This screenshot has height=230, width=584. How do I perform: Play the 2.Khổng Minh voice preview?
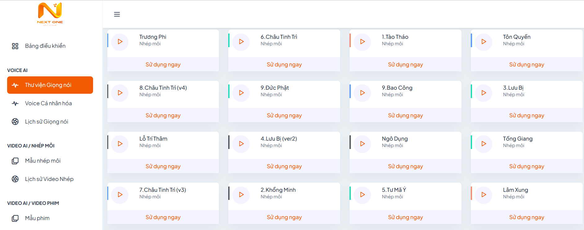241,195
